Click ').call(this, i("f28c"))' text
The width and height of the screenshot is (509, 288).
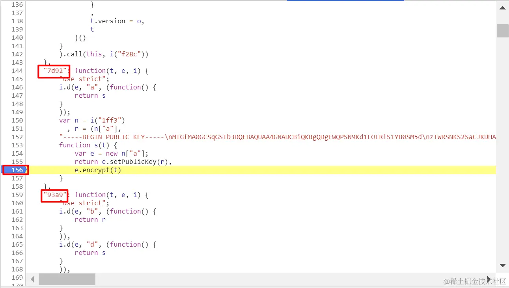click(x=104, y=54)
